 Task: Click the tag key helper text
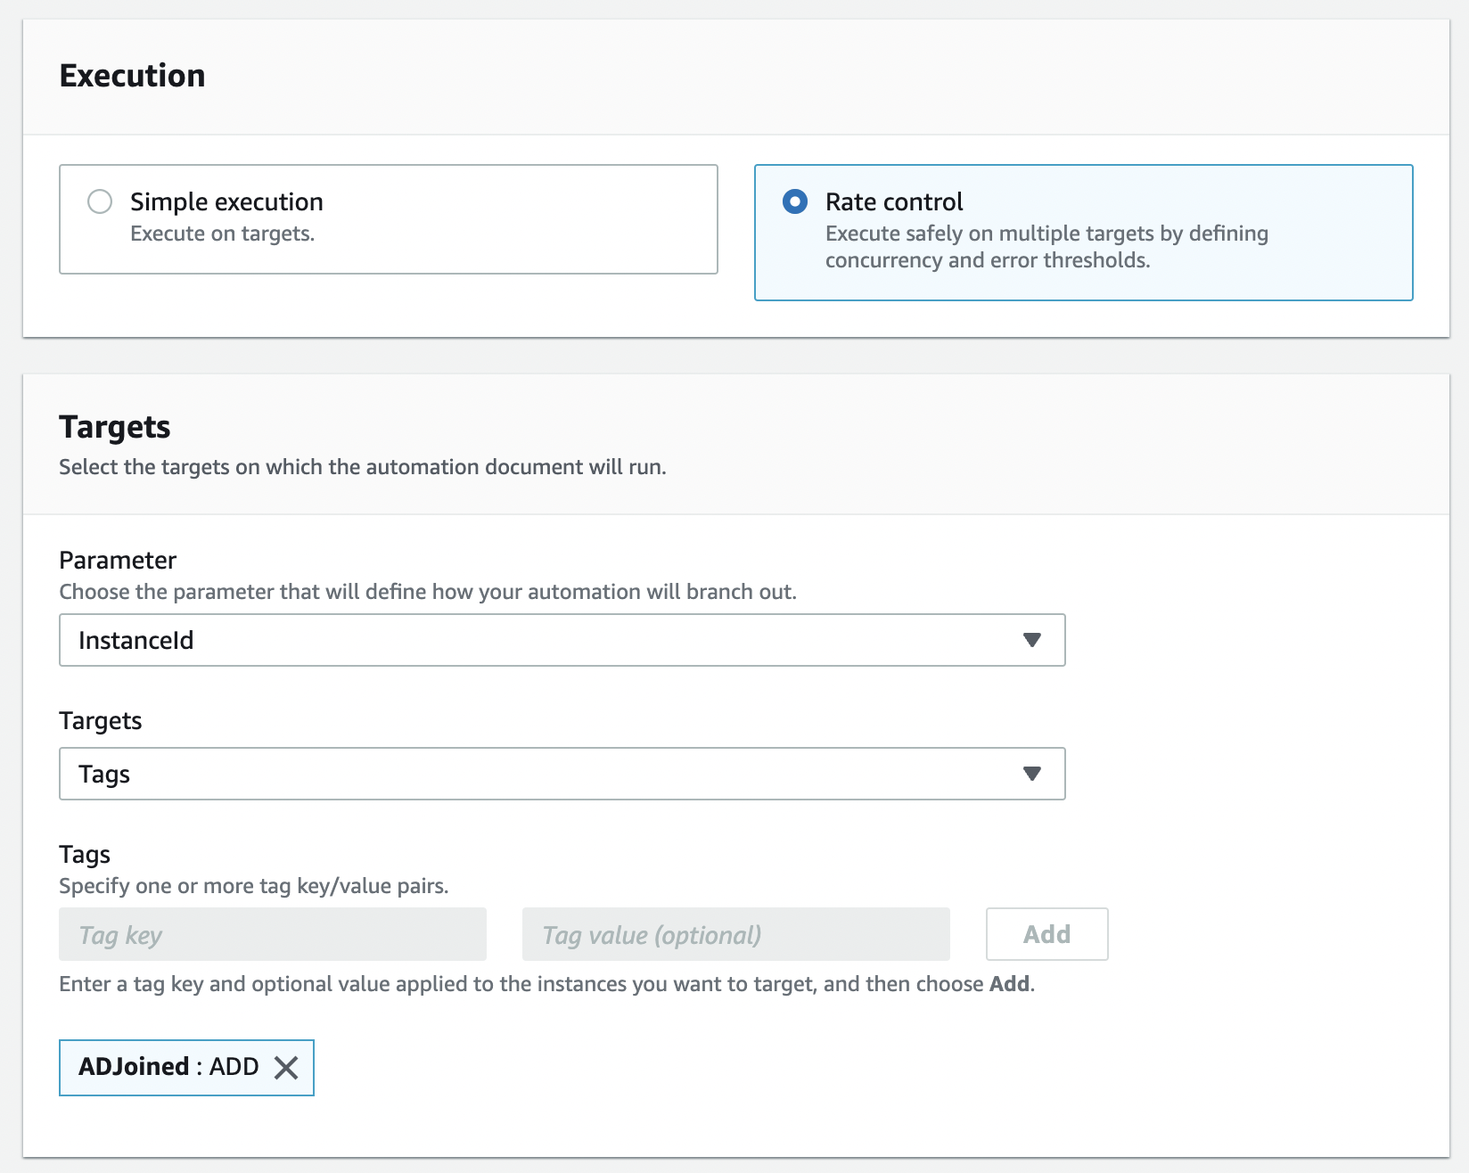(546, 984)
